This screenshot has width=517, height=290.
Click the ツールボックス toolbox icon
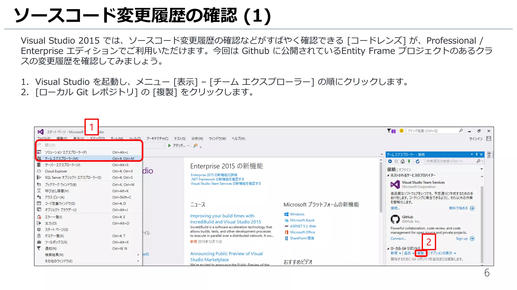point(39,242)
